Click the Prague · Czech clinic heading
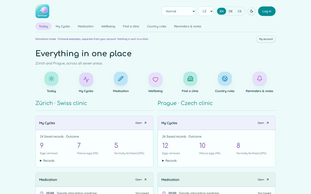 coord(185,103)
